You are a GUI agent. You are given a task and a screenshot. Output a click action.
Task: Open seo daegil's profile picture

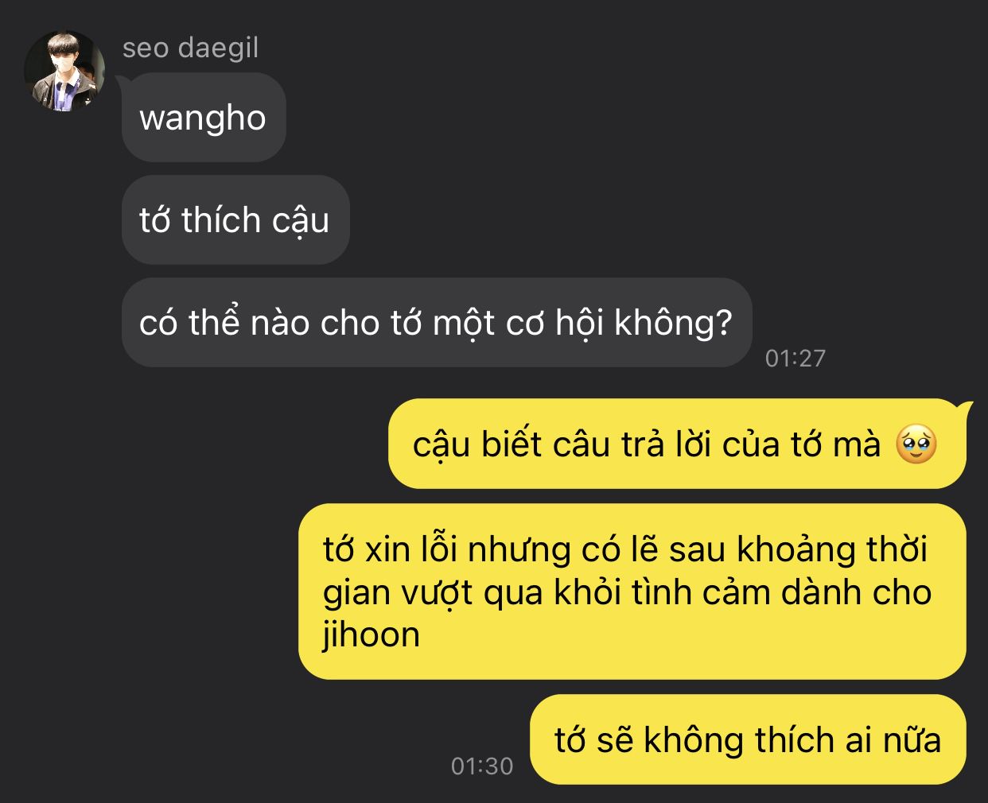click(65, 71)
